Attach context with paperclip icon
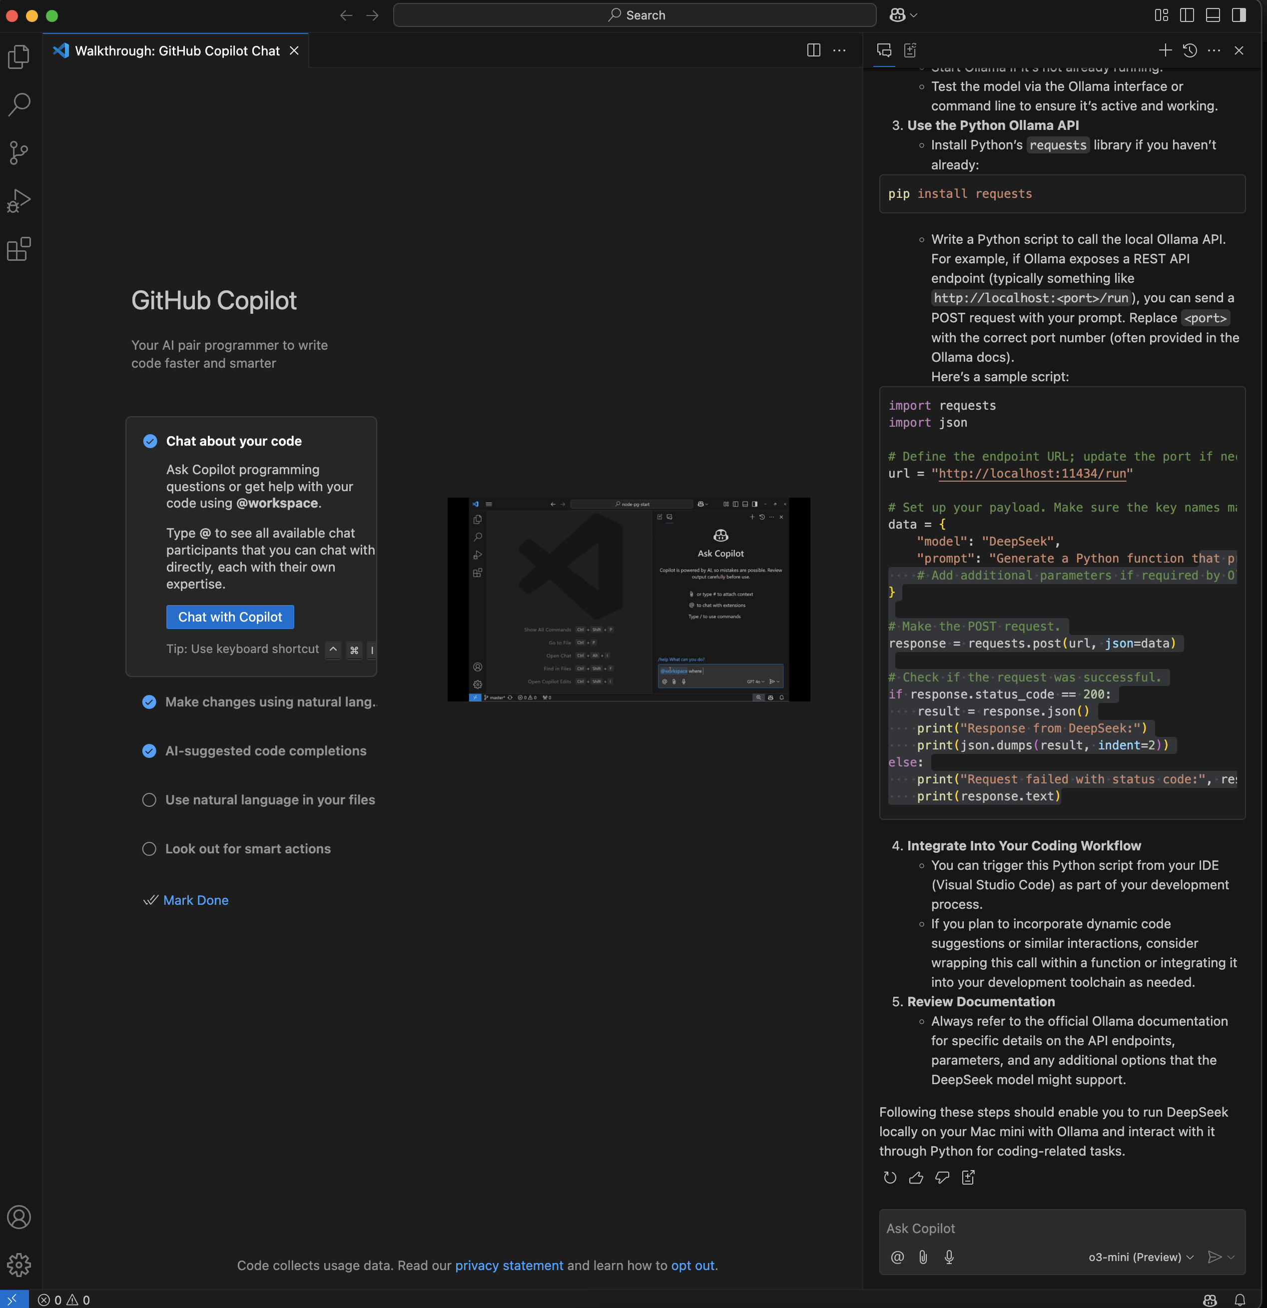Screen dimensions: 1267x1308 pos(923,1257)
